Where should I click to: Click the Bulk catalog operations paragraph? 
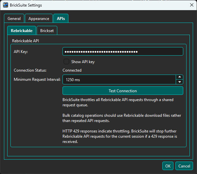[122, 118]
